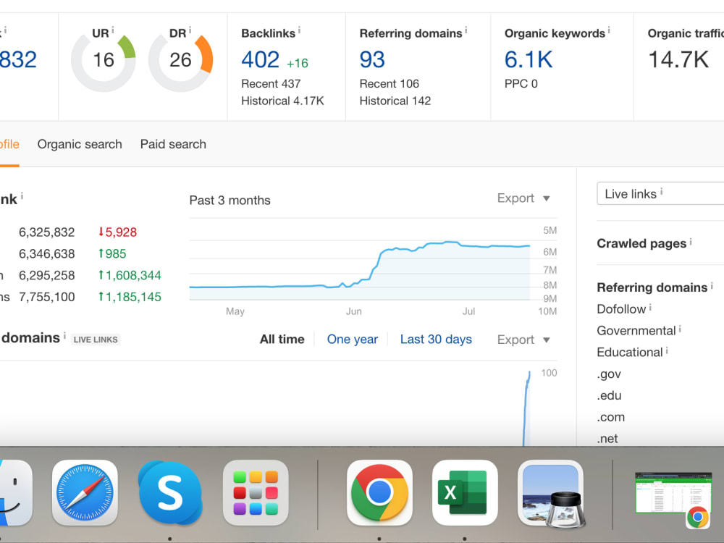Viewport: 724px width, 543px height.
Task: Launch Skype from the dock
Action: [x=170, y=492]
